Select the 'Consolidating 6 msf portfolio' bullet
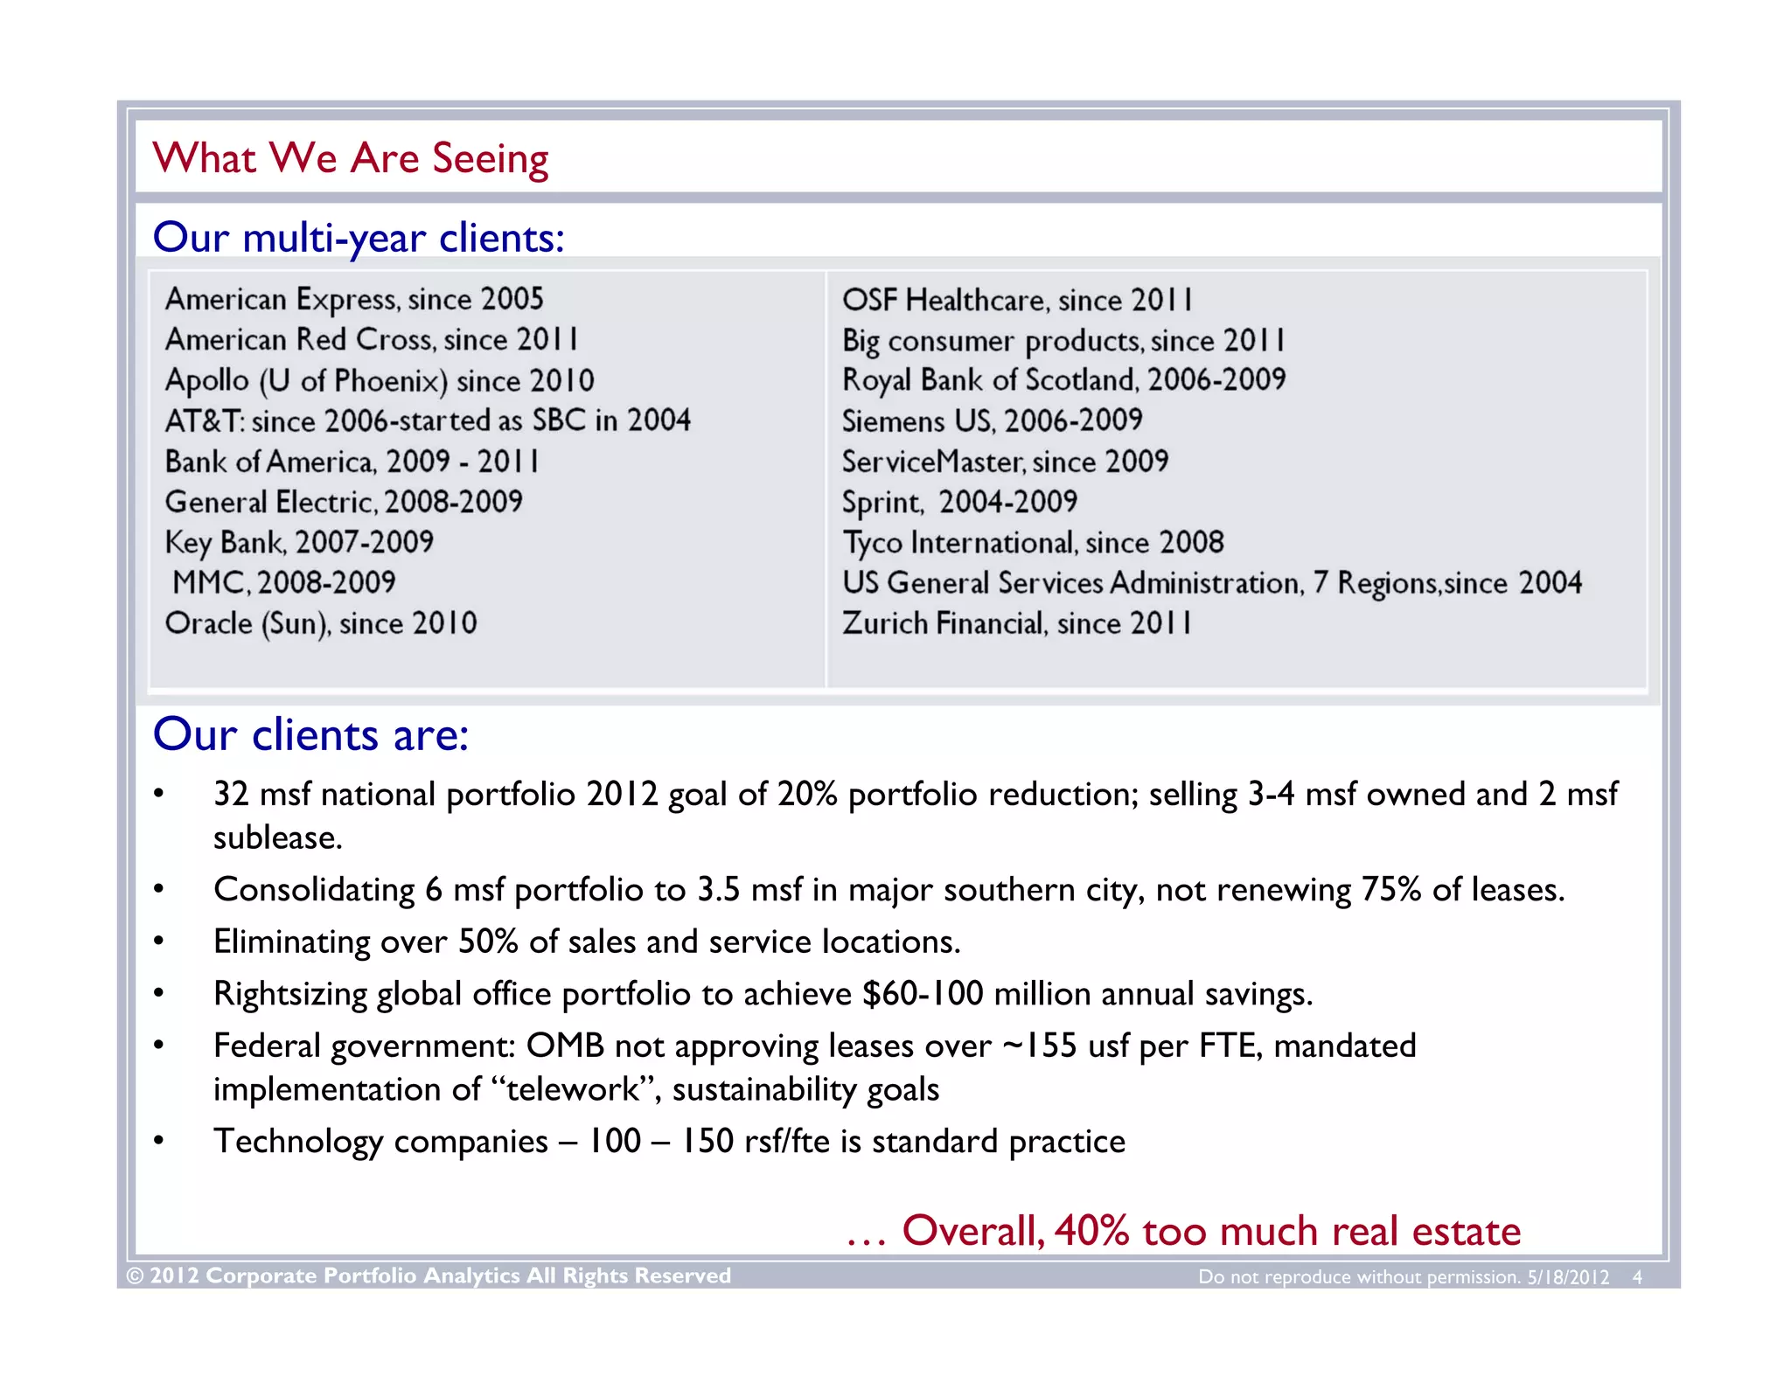This screenshot has height=1383, width=1791. (x=889, y=890)
